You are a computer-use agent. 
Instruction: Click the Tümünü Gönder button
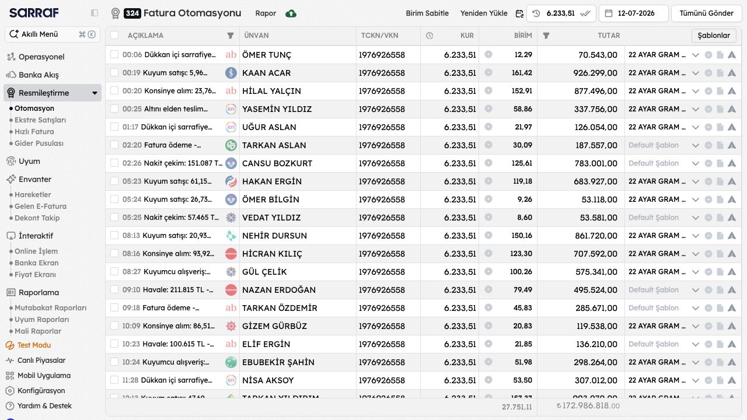707,13
